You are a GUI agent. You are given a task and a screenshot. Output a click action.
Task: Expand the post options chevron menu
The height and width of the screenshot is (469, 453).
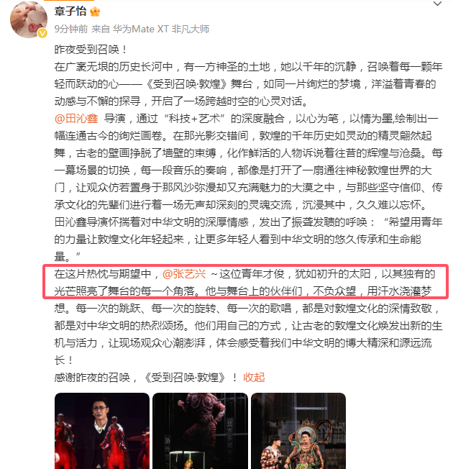point(437,4)
